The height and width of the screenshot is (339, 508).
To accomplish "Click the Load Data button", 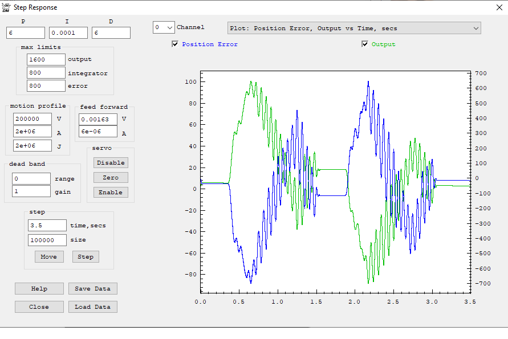I will 92,307.
